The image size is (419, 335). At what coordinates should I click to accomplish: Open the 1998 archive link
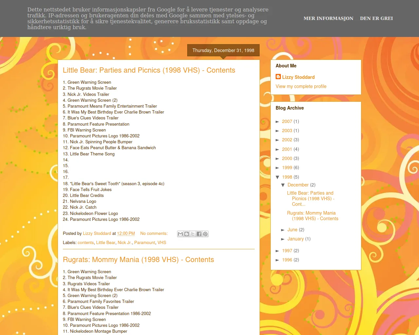point(287,177)
